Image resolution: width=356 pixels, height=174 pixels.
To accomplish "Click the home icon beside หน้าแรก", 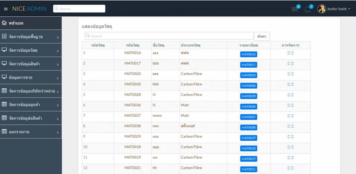I will click(4, 23).
